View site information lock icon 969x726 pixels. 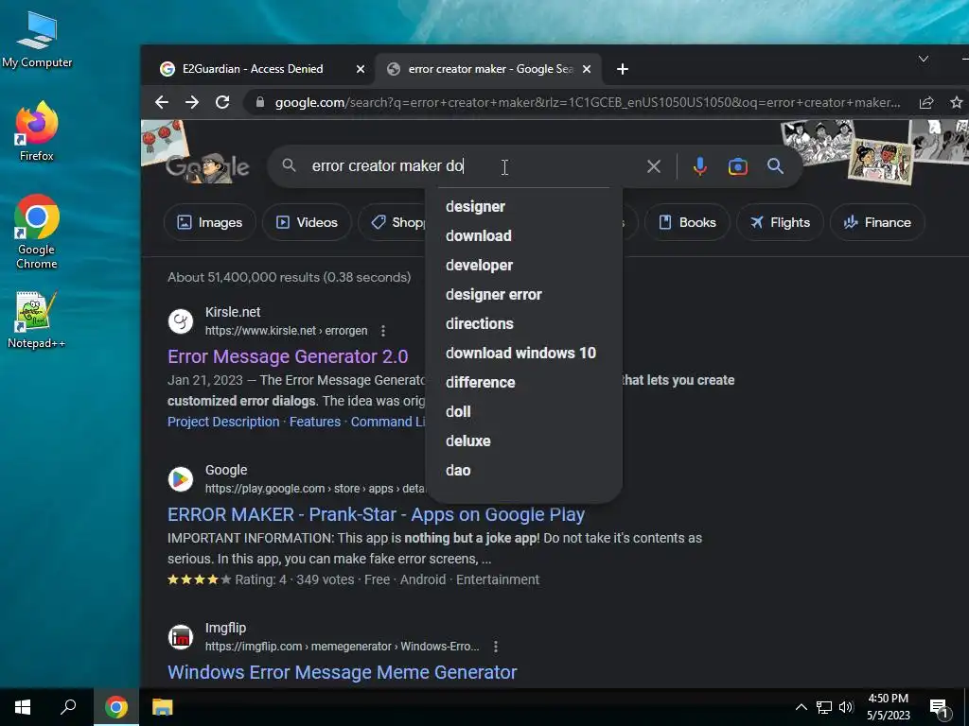(x=260, y=102)
